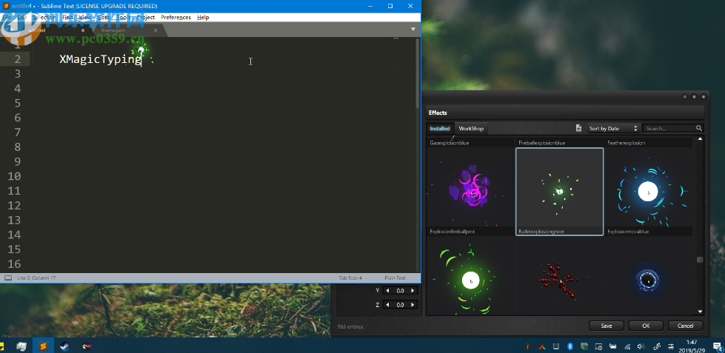Open the Tab Size: 4 selector

point(350,278)
